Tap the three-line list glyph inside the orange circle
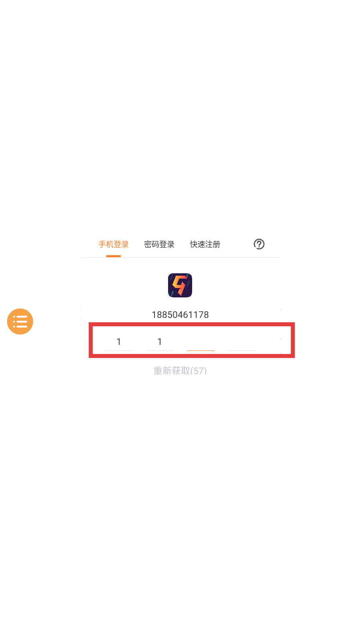Viewport: 361px width, 643px height. point(20,321)
